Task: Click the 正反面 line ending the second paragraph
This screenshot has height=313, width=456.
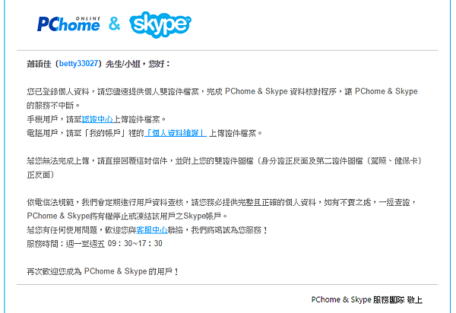Action: (40, 175)
